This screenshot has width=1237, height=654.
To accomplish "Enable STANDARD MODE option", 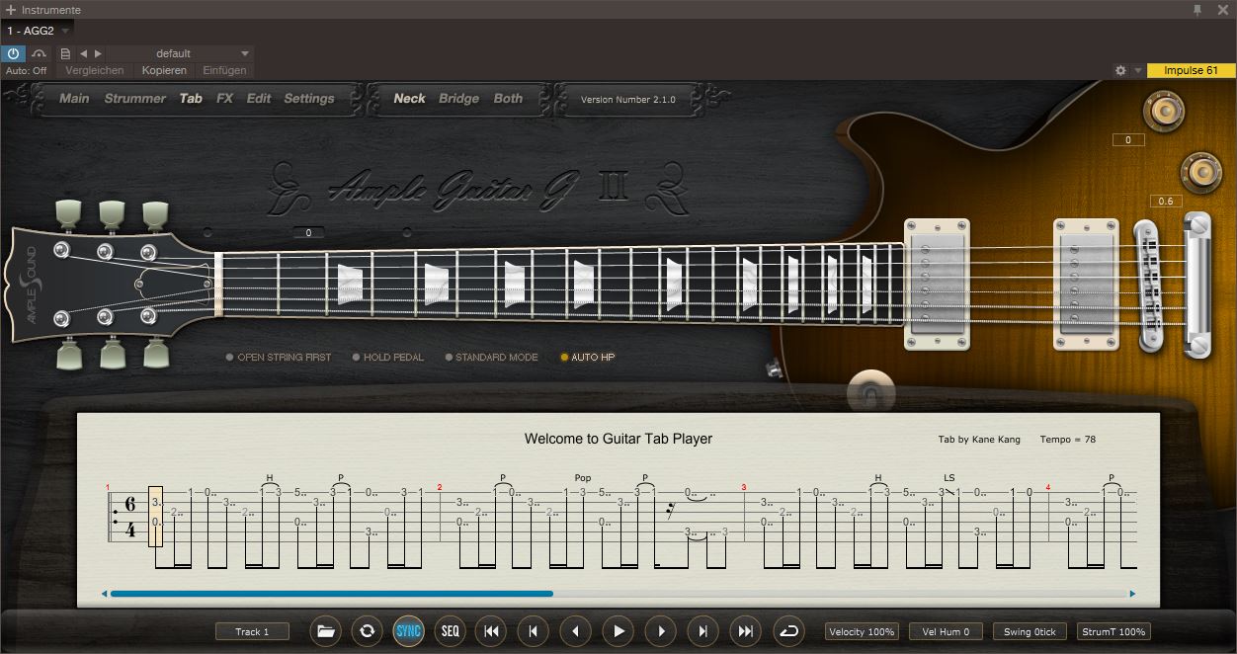I will (x=491, y=358).
